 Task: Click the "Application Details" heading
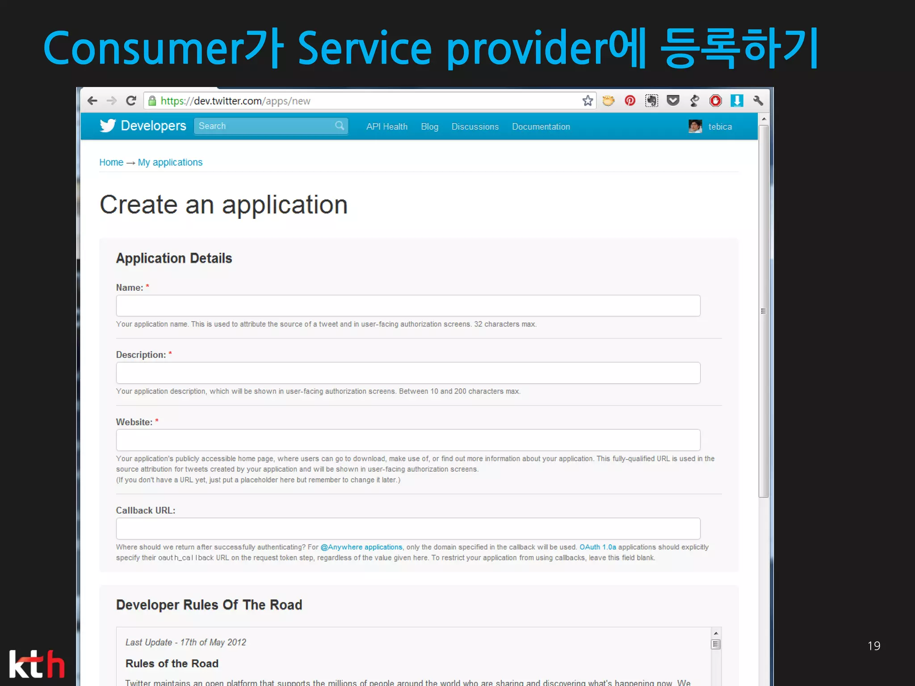point(174,259)
